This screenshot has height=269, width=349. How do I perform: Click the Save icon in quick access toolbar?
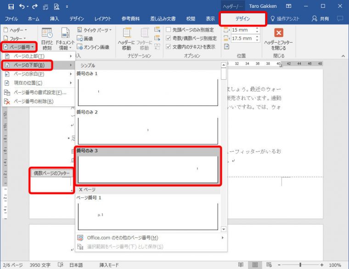[11, 6]
